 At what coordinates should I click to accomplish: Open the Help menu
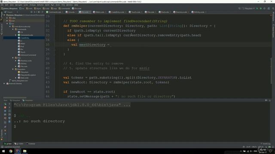pyautogui.click(x=76, y=5)
